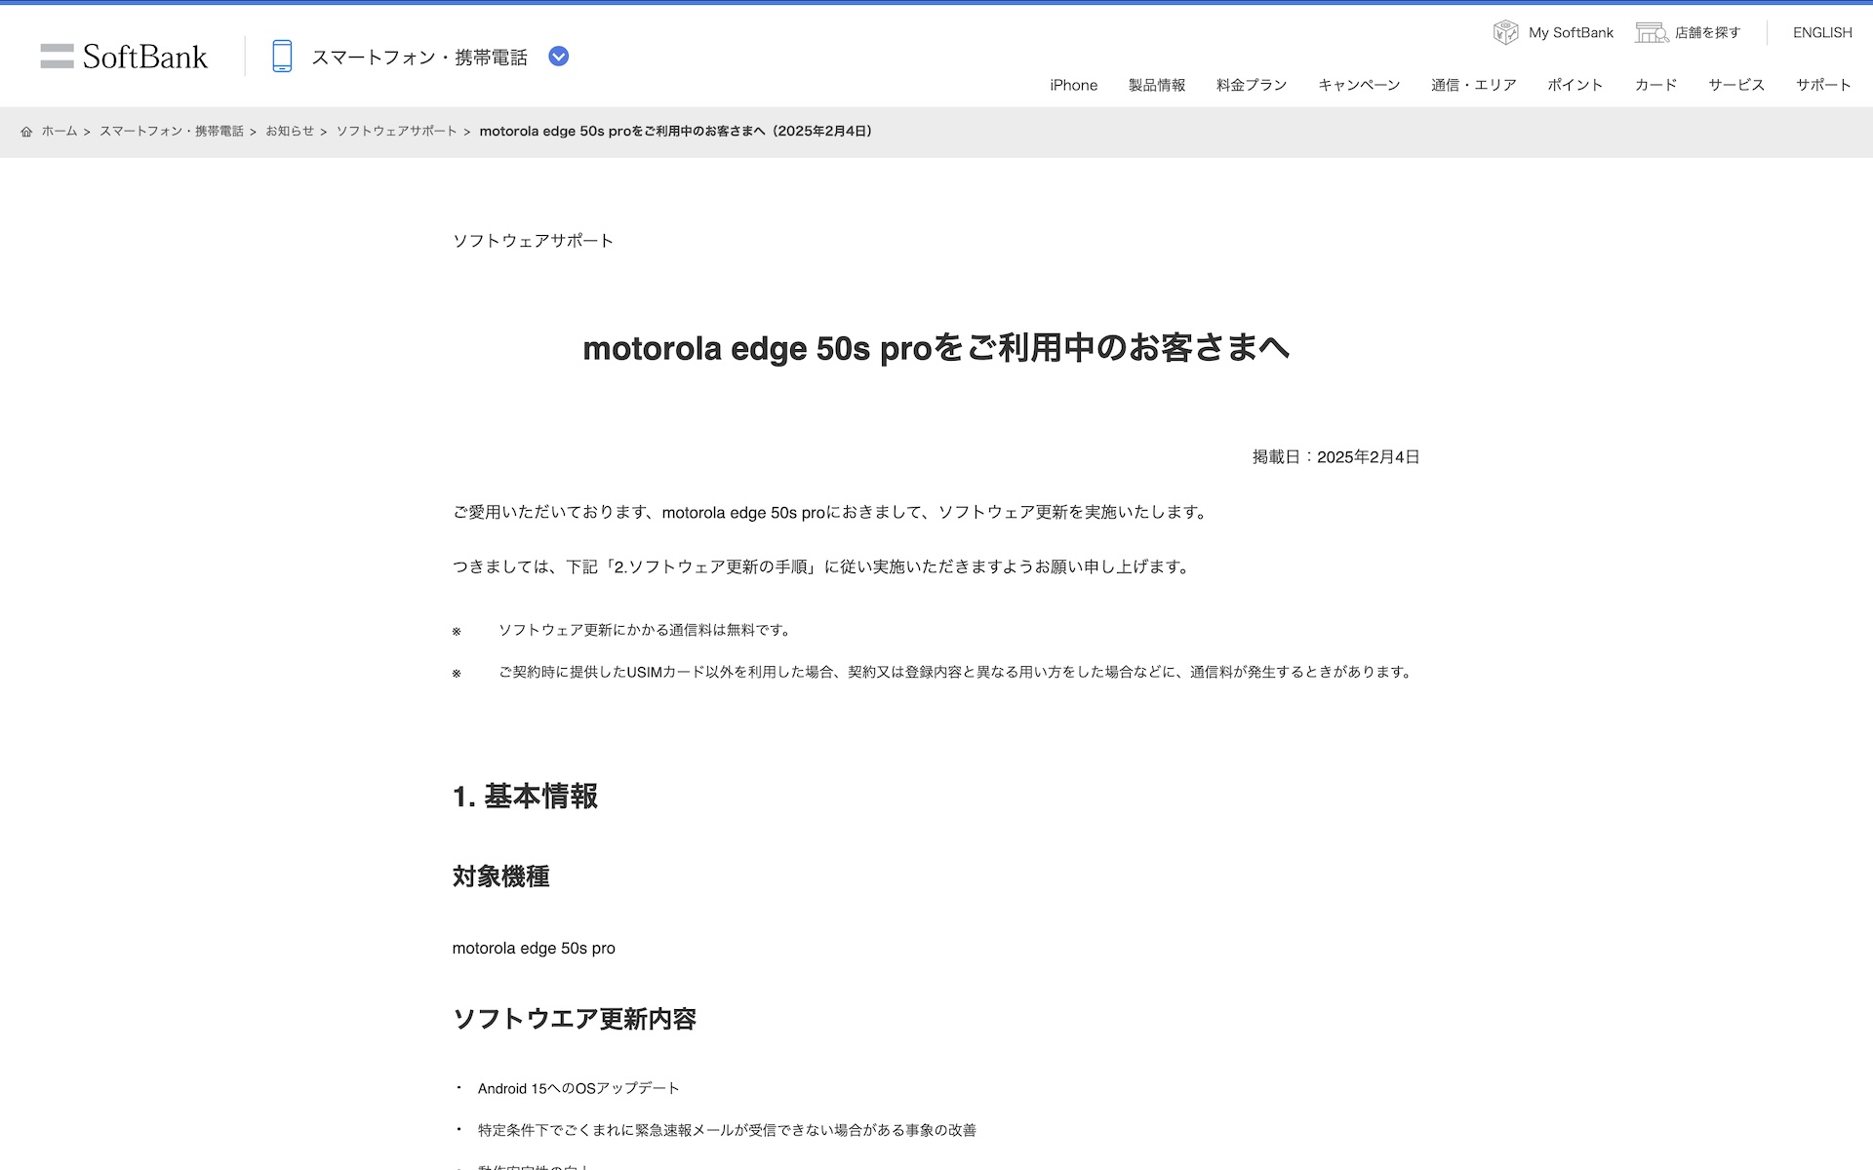Open the サポート menu
1873x1170 pixels.
tap(1822, 85)
